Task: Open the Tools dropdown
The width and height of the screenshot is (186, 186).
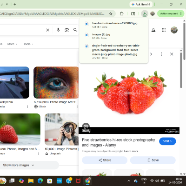Action: 28,44
